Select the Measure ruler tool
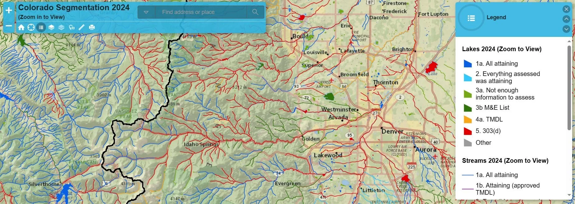575x204 pixels. [82, 27]
